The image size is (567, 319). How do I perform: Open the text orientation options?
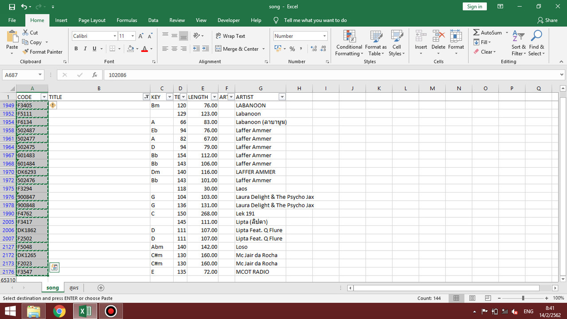tap(199, 36)
